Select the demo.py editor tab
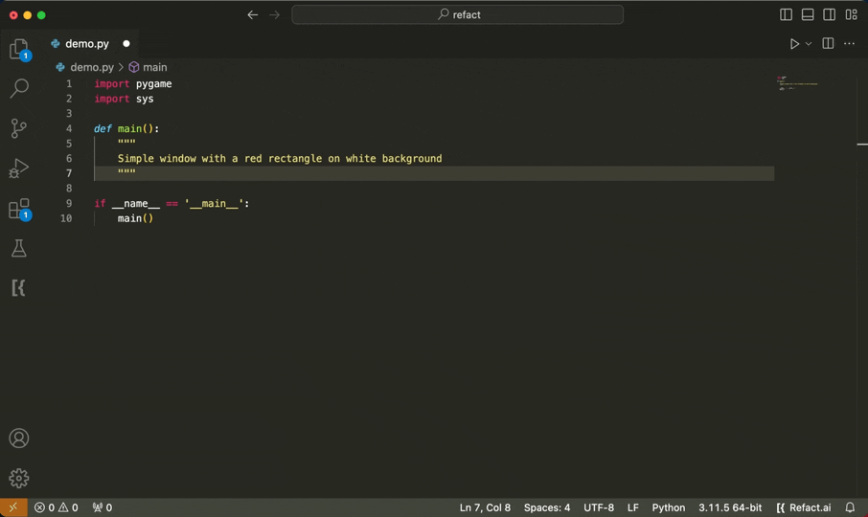Screen dimensions: 868x517 [91, 44]
